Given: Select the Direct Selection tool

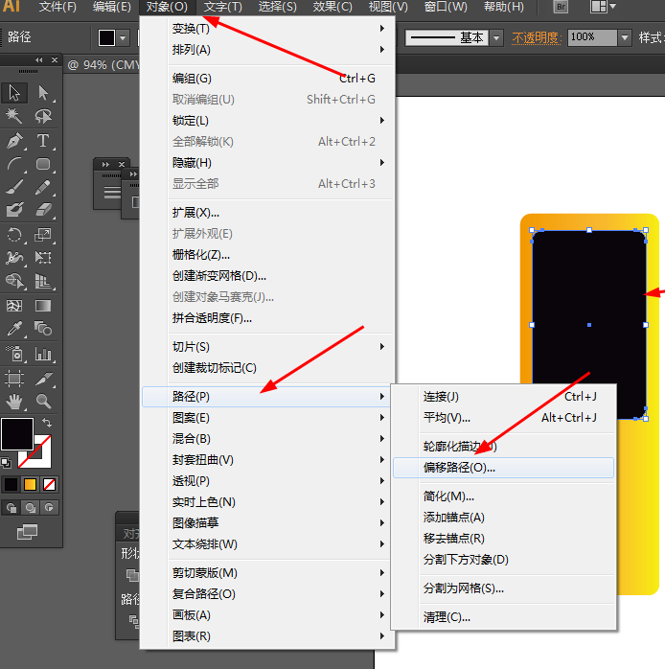Looking at the screenshot, I should (43, 93).
